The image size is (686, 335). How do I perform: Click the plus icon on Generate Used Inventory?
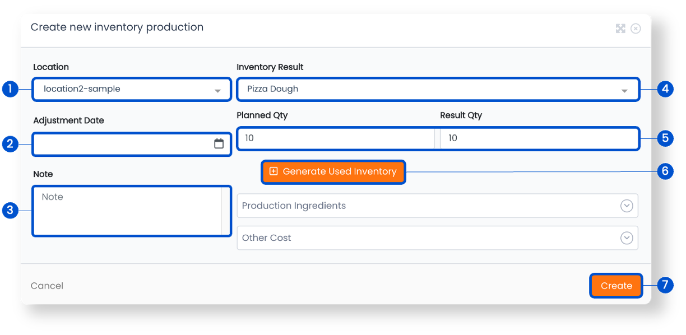click(x=274, y=171)
